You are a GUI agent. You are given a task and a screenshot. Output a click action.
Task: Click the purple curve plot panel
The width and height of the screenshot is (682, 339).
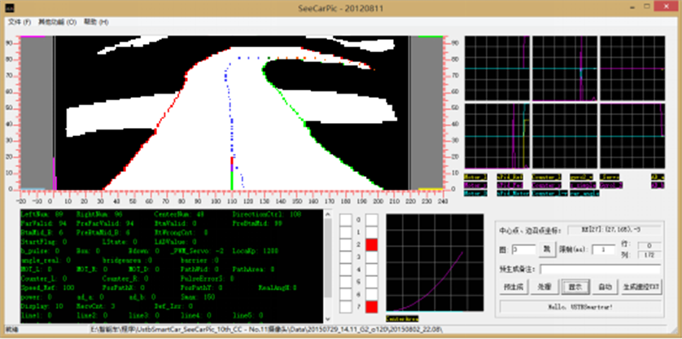[x=435, y=262]
